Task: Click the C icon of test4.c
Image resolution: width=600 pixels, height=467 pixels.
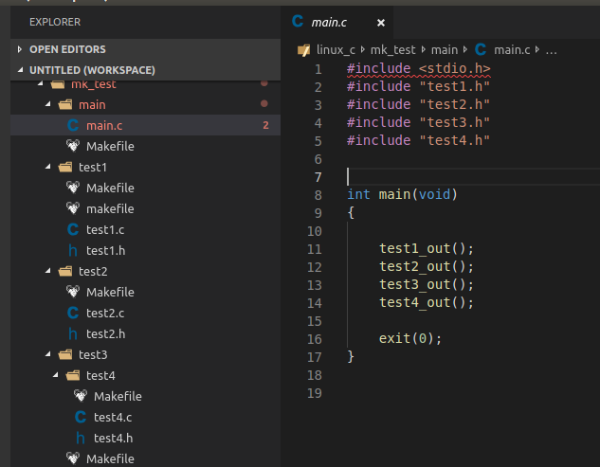Action: (81, 417)
